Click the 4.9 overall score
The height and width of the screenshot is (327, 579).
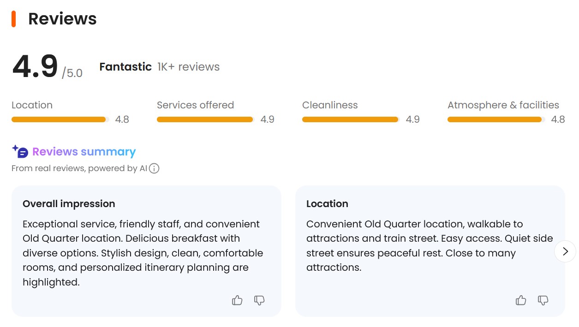[x=35, y=67]
